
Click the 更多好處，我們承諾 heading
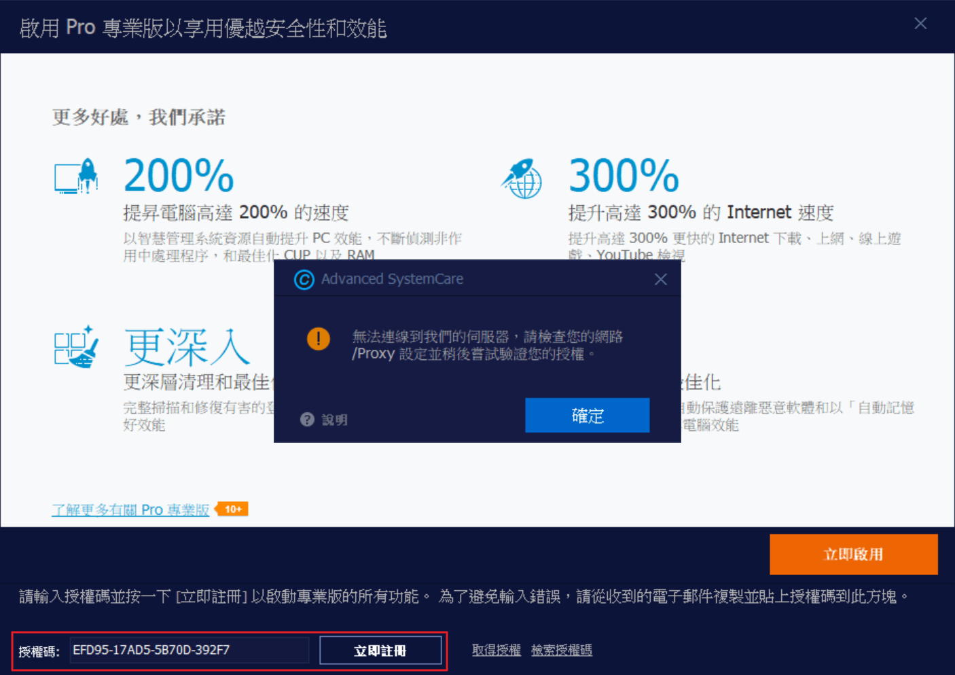(139, 117)
